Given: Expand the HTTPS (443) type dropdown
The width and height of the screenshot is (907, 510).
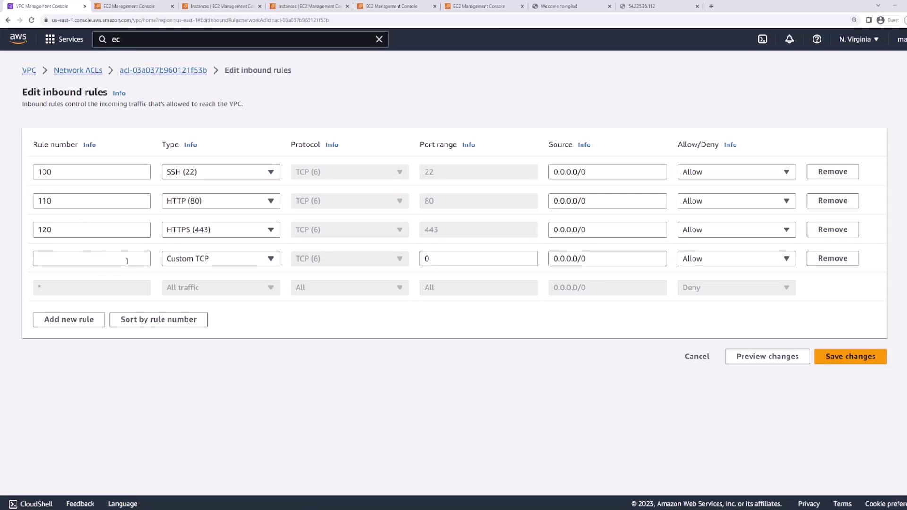Looking at the screenshot, I should pyautogui.click(x=221, y=230).
